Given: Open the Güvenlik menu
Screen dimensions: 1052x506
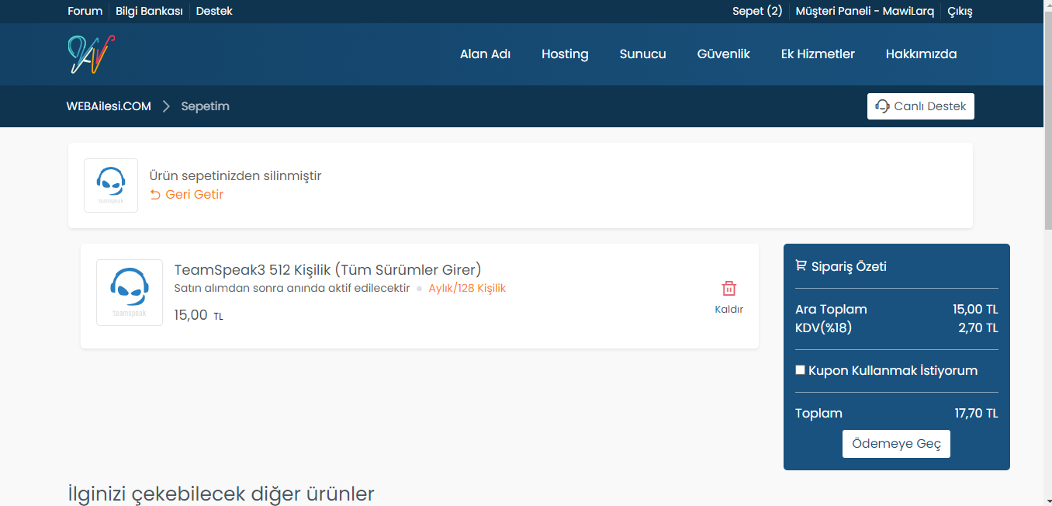Looking at the screenshot, I should coord(723,54).
